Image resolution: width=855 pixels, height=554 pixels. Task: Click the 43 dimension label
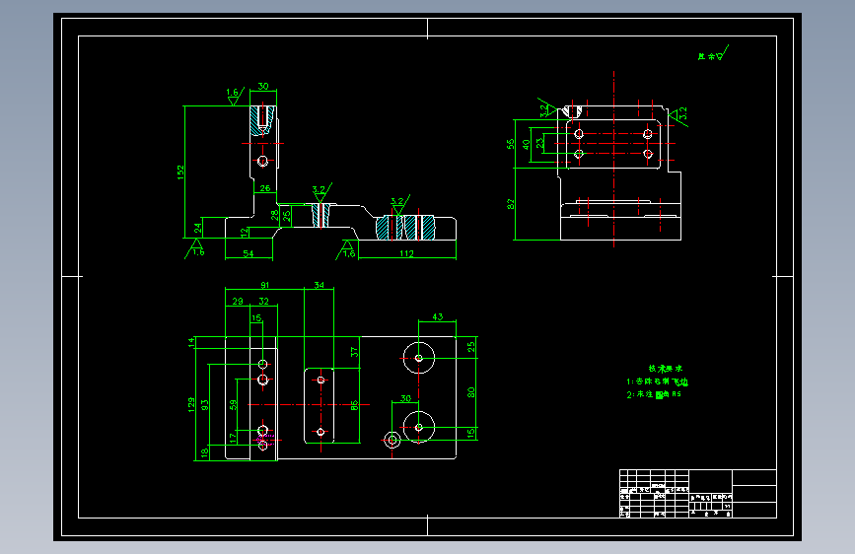pyautogui.click(x=437, y=316)
